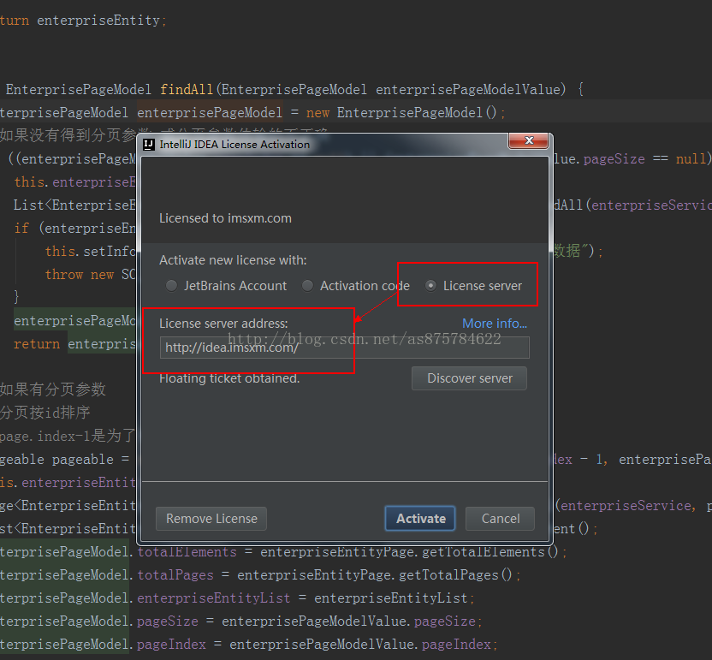Click enterpriseEntityList field in the editor
This screenshot has width=712, height=660.
coord(213,598)
